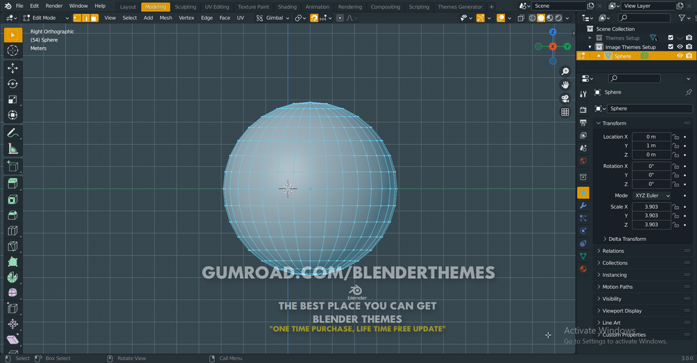Open the Edit Mode dropdown

pyautogui.click(x=46, y=18)
